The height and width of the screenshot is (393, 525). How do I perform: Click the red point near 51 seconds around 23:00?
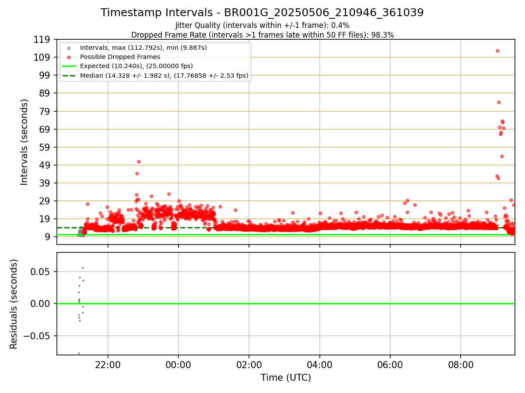tap(139, 162)
